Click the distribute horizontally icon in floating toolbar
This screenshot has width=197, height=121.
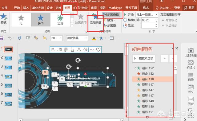click(x=85, y=50)
